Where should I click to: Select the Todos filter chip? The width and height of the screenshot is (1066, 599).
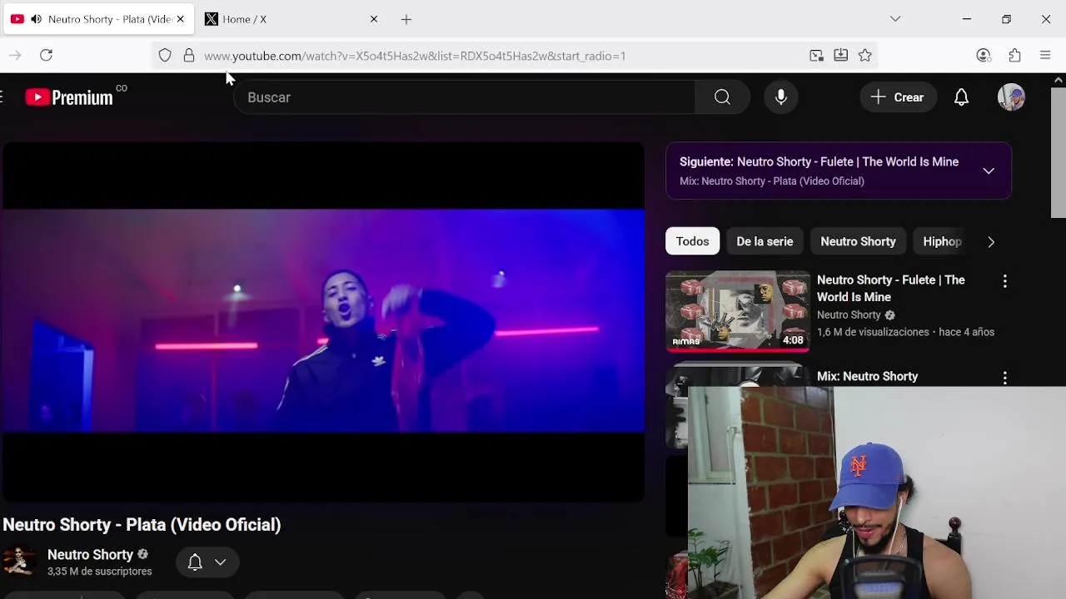click(x=692, y=241)
